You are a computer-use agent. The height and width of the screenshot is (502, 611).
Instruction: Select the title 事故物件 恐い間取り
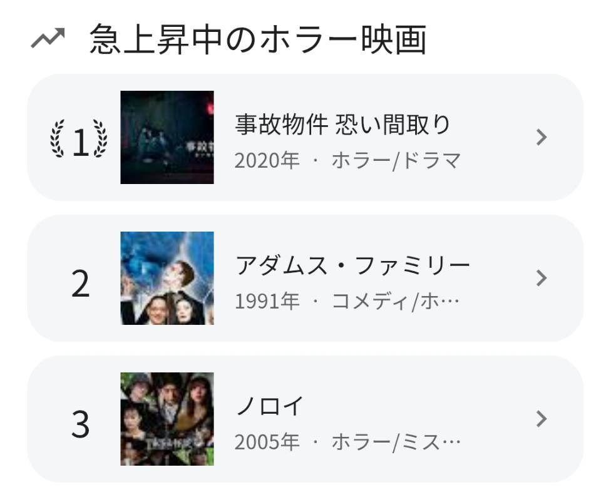coord(342,125)
